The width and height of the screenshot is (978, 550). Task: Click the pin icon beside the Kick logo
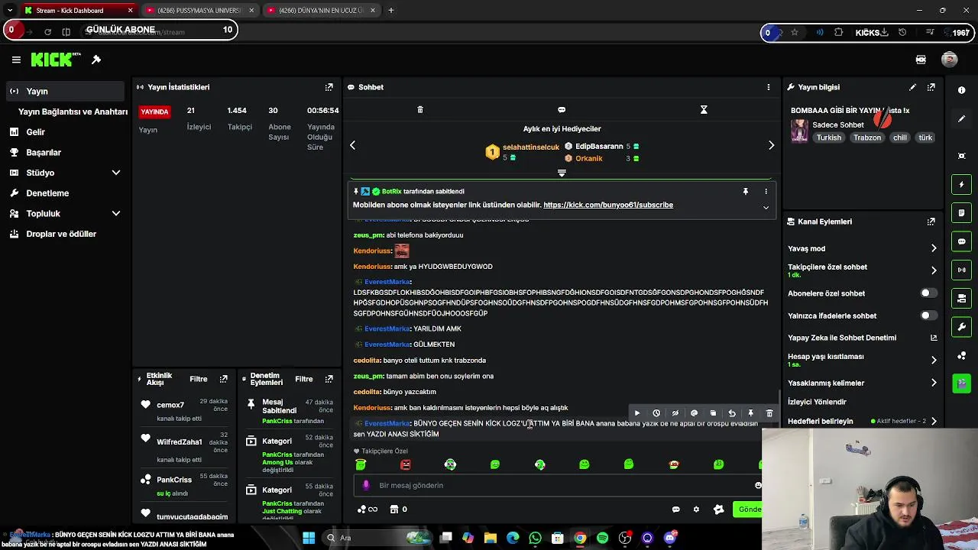pyautogui.click(x=96, y=60)
